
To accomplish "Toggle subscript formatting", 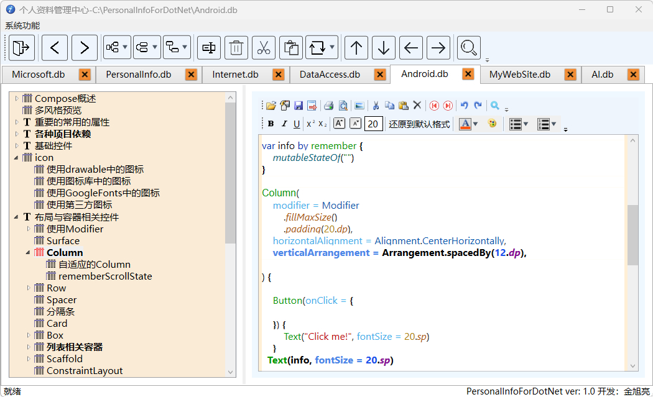I will 322,124.
